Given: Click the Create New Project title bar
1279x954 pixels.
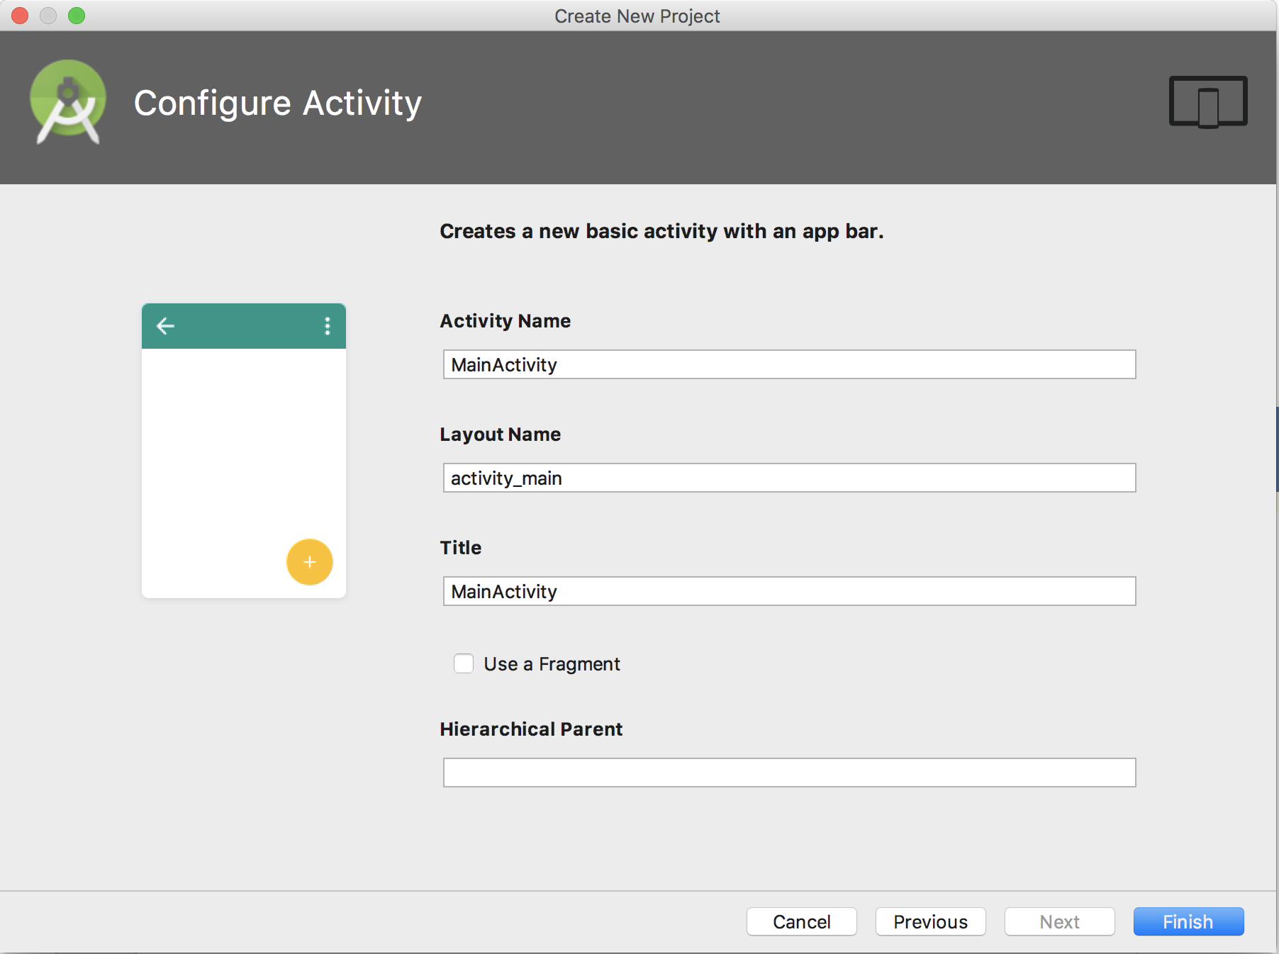Looking at the screenshot, I should pos(637,16).
